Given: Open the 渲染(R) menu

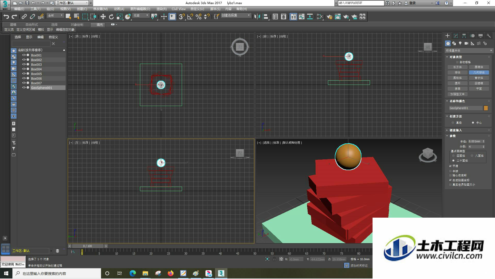Looking at the screenshot, I should click(161, 9).
